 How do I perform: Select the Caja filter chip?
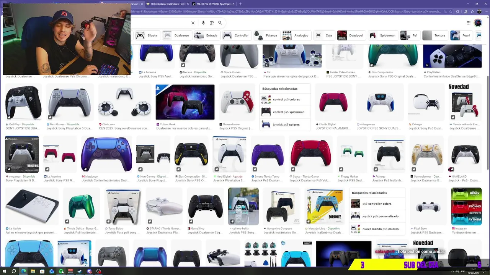(324, 36)
